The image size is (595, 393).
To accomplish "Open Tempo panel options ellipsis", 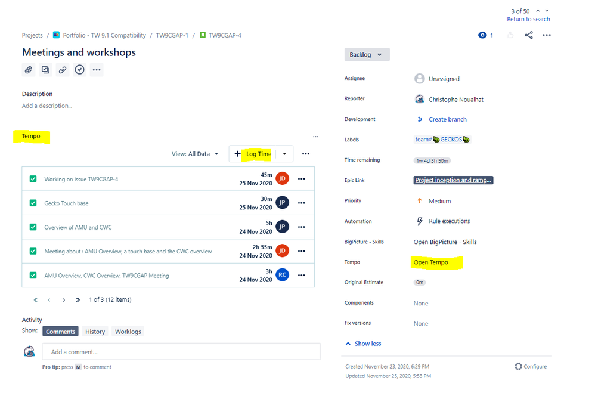I will (x=316, y=137).
